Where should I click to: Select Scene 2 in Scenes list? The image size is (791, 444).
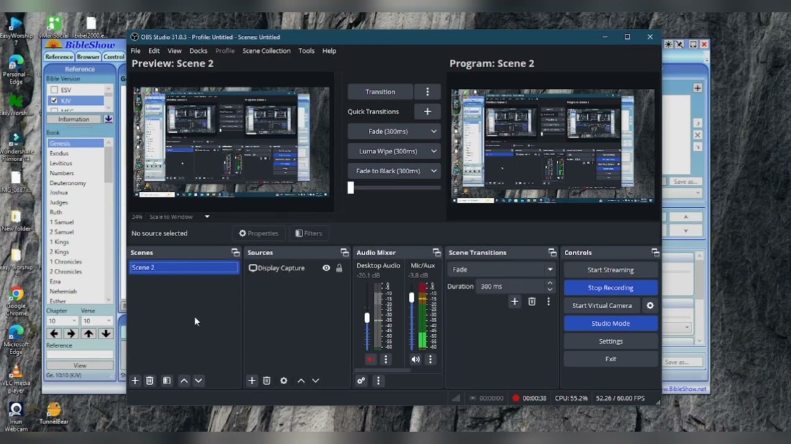tap(184, 268)
